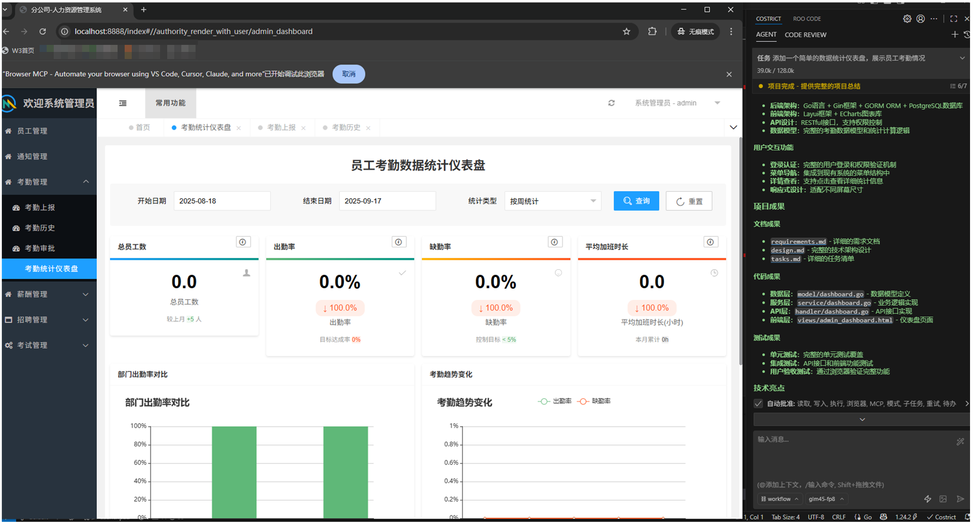Open the 统计类型 dropdown
Image resolution: width=973 pixels, height=523 pixels.
(552, 201)
